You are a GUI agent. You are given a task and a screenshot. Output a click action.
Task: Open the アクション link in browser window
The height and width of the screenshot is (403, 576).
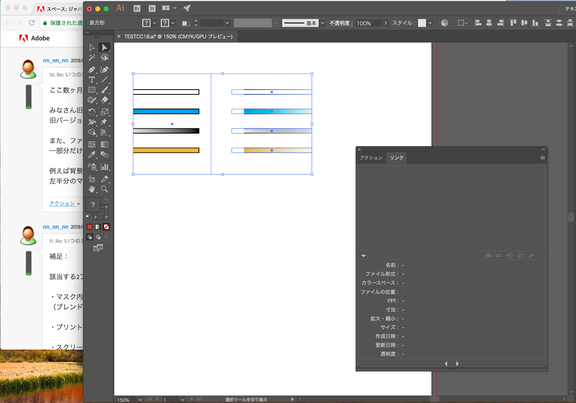(x=62, y=203)
